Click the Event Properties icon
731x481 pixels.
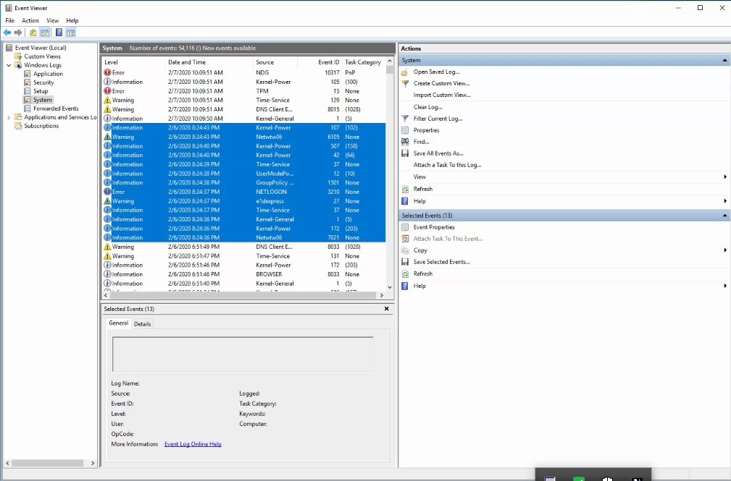click(x=405, y=227)
